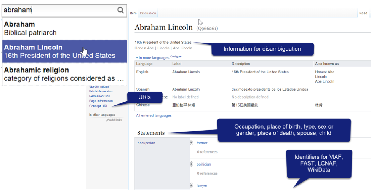Screen dimensions: 371x191
Task: Click the Q966261 item identifier
Action: (x=207, y=29)
